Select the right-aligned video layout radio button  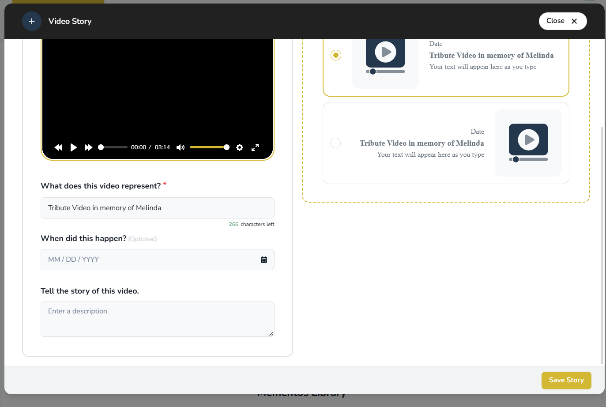point(335,143)
